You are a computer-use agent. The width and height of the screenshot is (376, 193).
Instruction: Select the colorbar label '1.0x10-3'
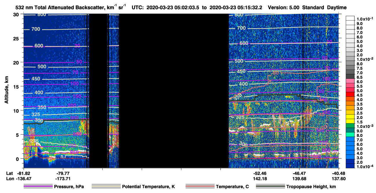(365, 127)
